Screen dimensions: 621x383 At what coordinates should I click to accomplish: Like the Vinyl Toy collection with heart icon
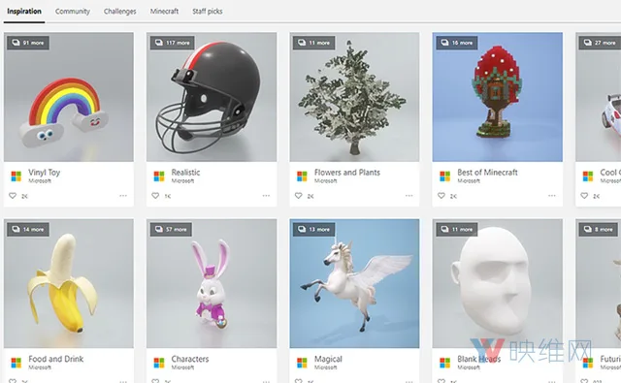tap(13, 196)
